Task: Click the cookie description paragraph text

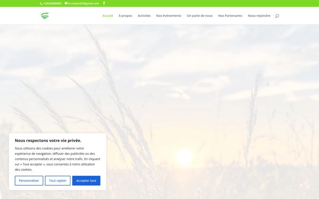Action: (58, 159)
